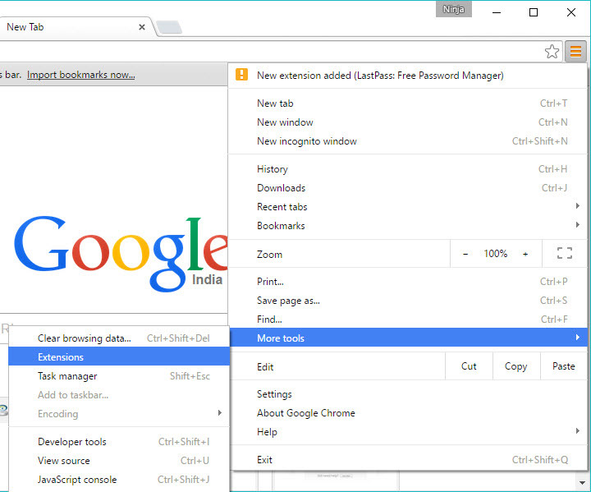Click the Ninja profile button

point(453,9)
